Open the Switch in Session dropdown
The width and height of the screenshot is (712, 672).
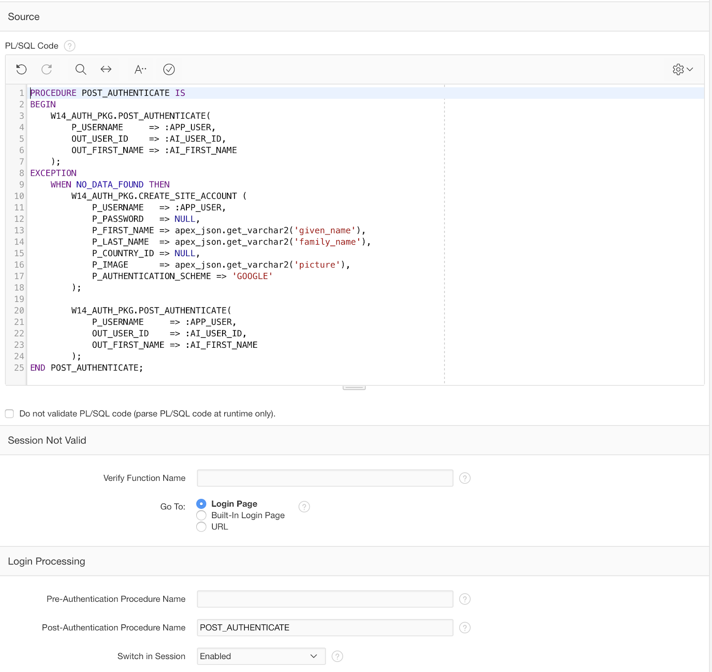coord(261,656)
